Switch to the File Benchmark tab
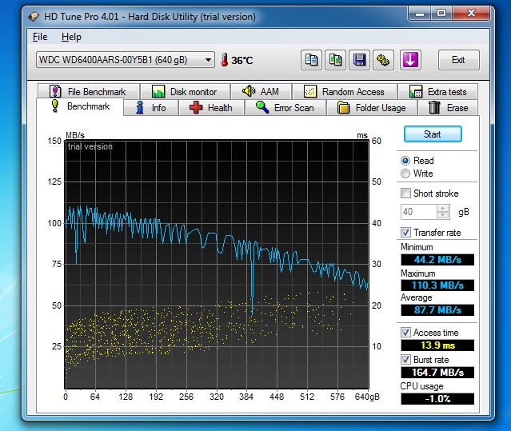The width and height of the screenshot is (511, 431). pyautogui.click(x=89, y=91)
